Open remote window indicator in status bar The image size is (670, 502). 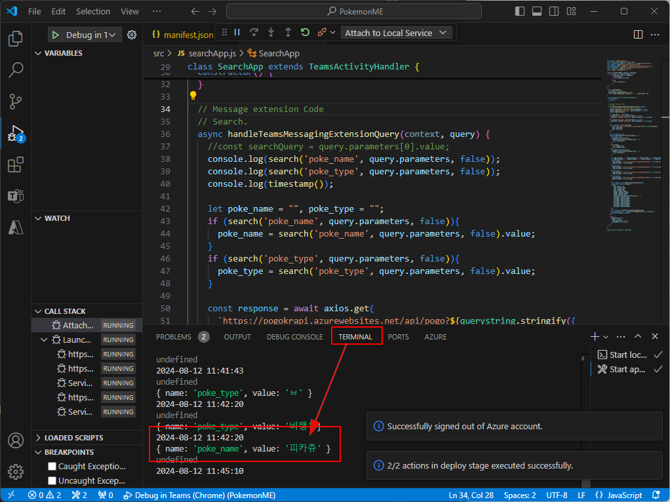click(11, 495)
